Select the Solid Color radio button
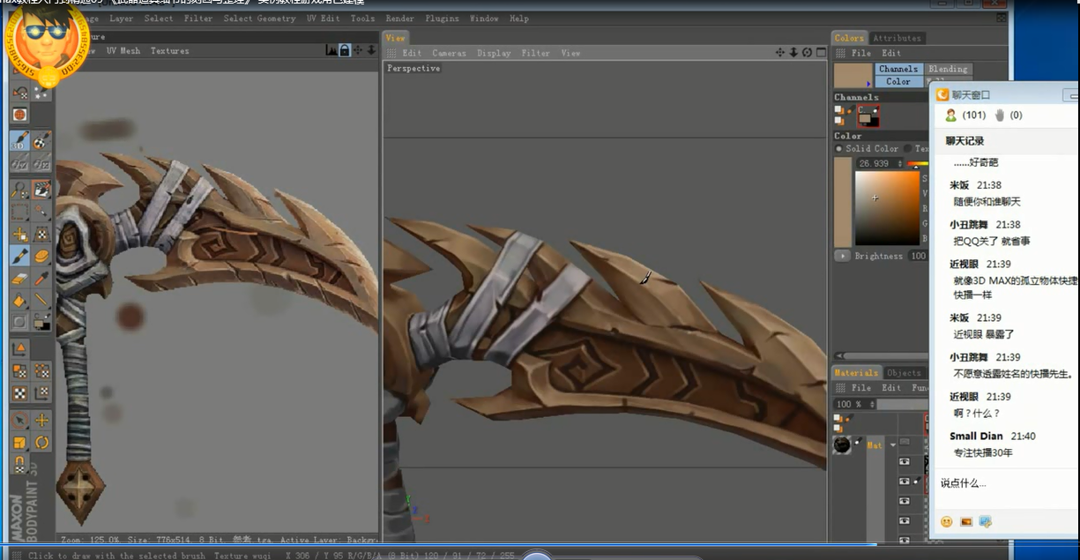The width and height of the screenshot is (1080, 560). [838, 148]
